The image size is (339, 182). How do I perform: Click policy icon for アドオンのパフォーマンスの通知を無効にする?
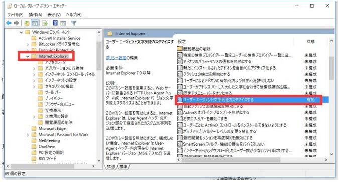click(x=179, y=61)
